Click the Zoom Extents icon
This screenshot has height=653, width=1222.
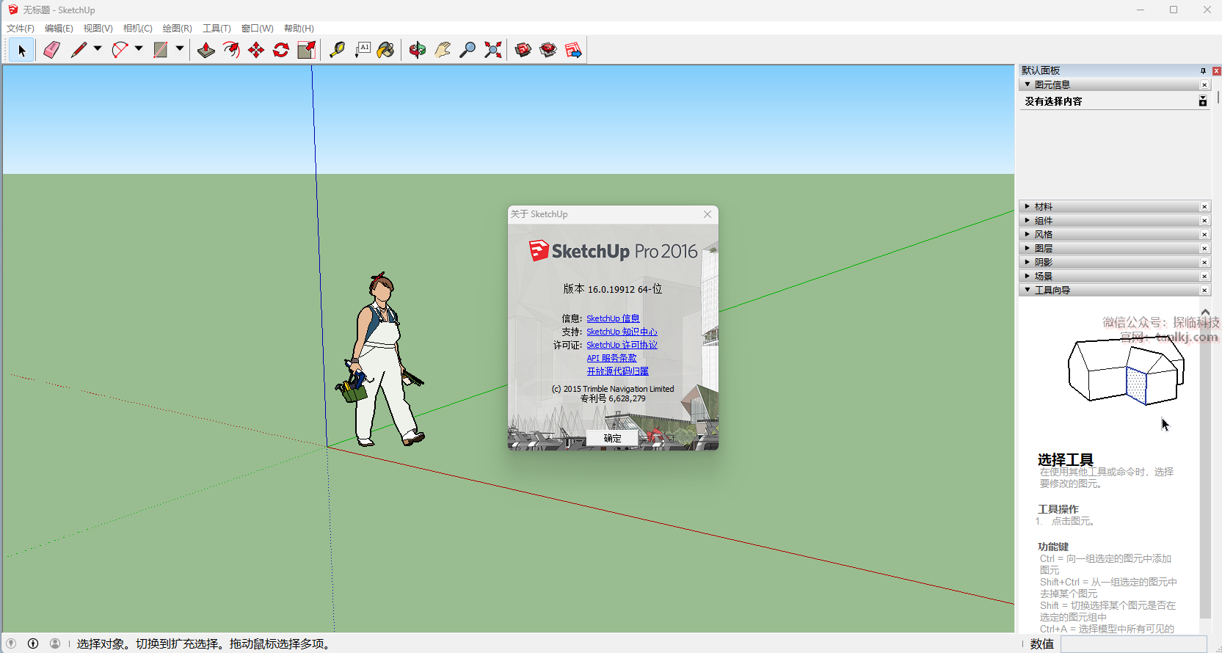tap(493, 50)
